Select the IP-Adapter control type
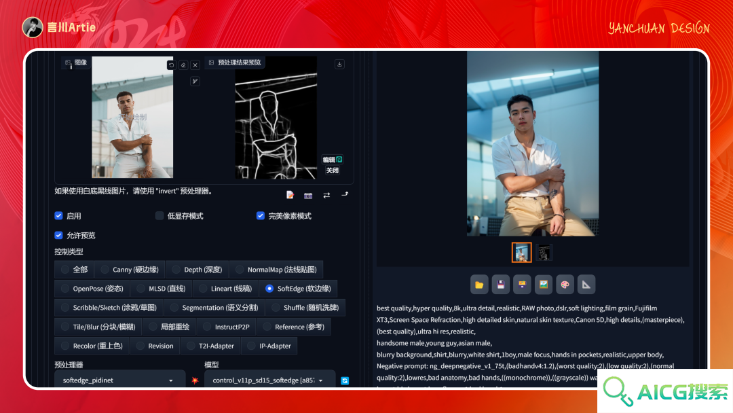Image resolution: width=733 pixels, height=413 pixels. click(269, 346)
